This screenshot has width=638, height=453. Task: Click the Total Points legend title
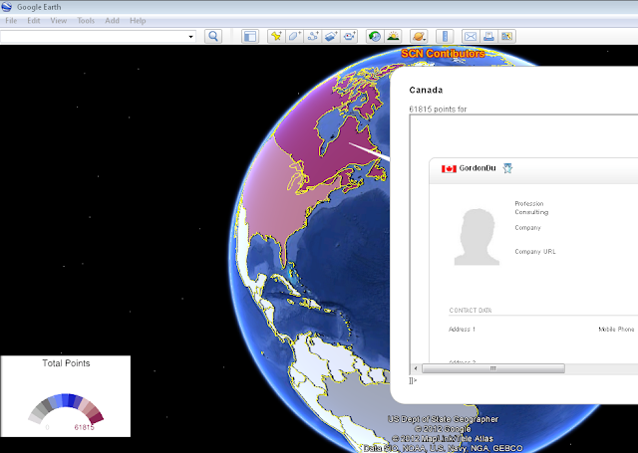click(x=66, y=363)
